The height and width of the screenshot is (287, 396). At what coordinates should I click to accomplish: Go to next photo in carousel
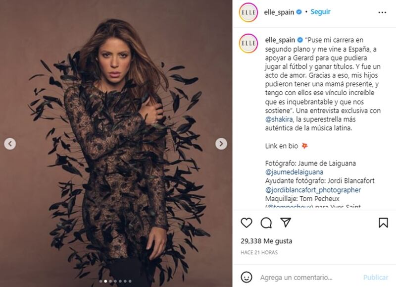(x=221, y=144)
